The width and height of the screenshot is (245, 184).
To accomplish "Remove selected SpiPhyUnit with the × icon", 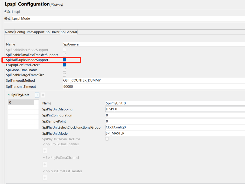I will [x=43, y=95].
